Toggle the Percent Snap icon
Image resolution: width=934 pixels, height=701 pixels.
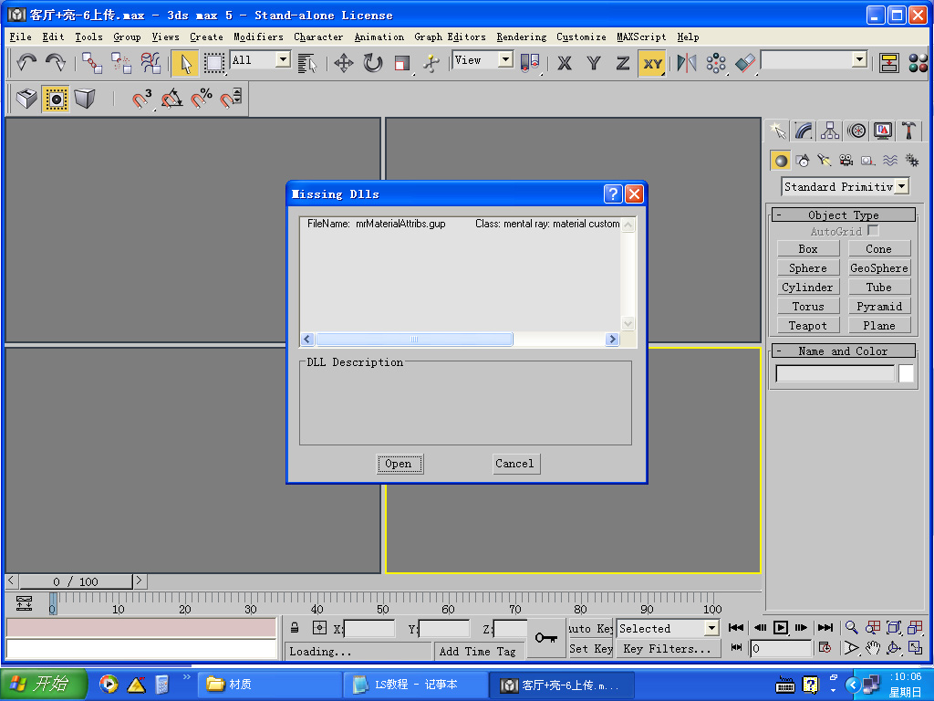(202, 99)
